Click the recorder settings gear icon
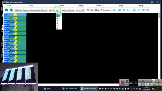The height and width of the screenshot is (91, 162). click(160, 84)
